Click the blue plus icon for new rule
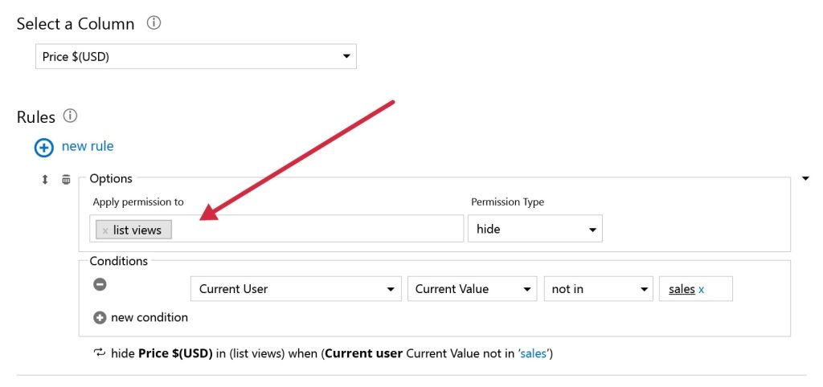 coord(44,148)
